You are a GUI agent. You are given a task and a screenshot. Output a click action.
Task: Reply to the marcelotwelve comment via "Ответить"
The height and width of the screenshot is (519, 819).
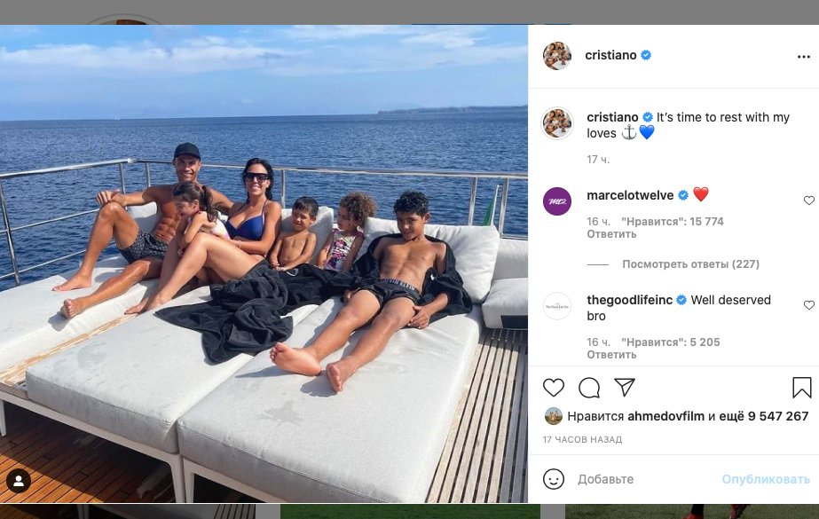[x=611, y=234]
